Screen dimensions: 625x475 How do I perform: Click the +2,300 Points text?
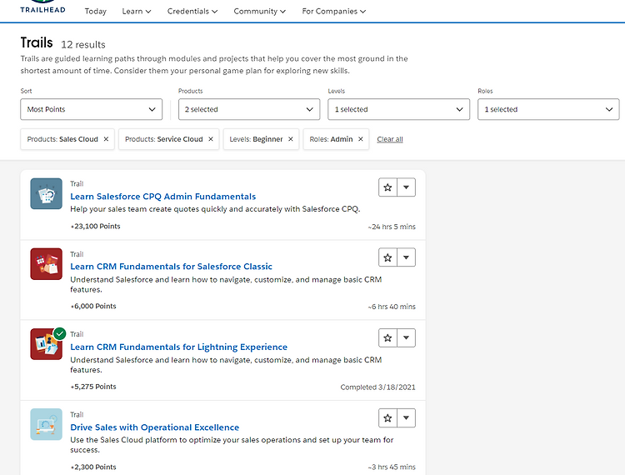click(x=93, y=467)
